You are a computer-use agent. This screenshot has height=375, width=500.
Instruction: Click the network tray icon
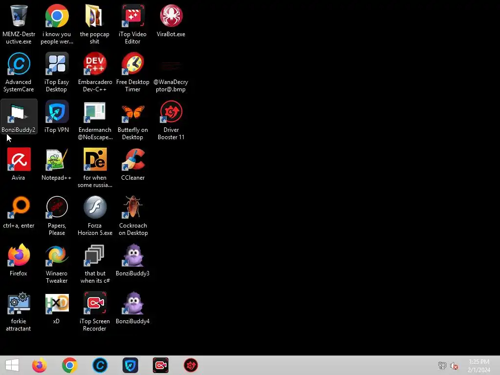click(x=442, y=365)
